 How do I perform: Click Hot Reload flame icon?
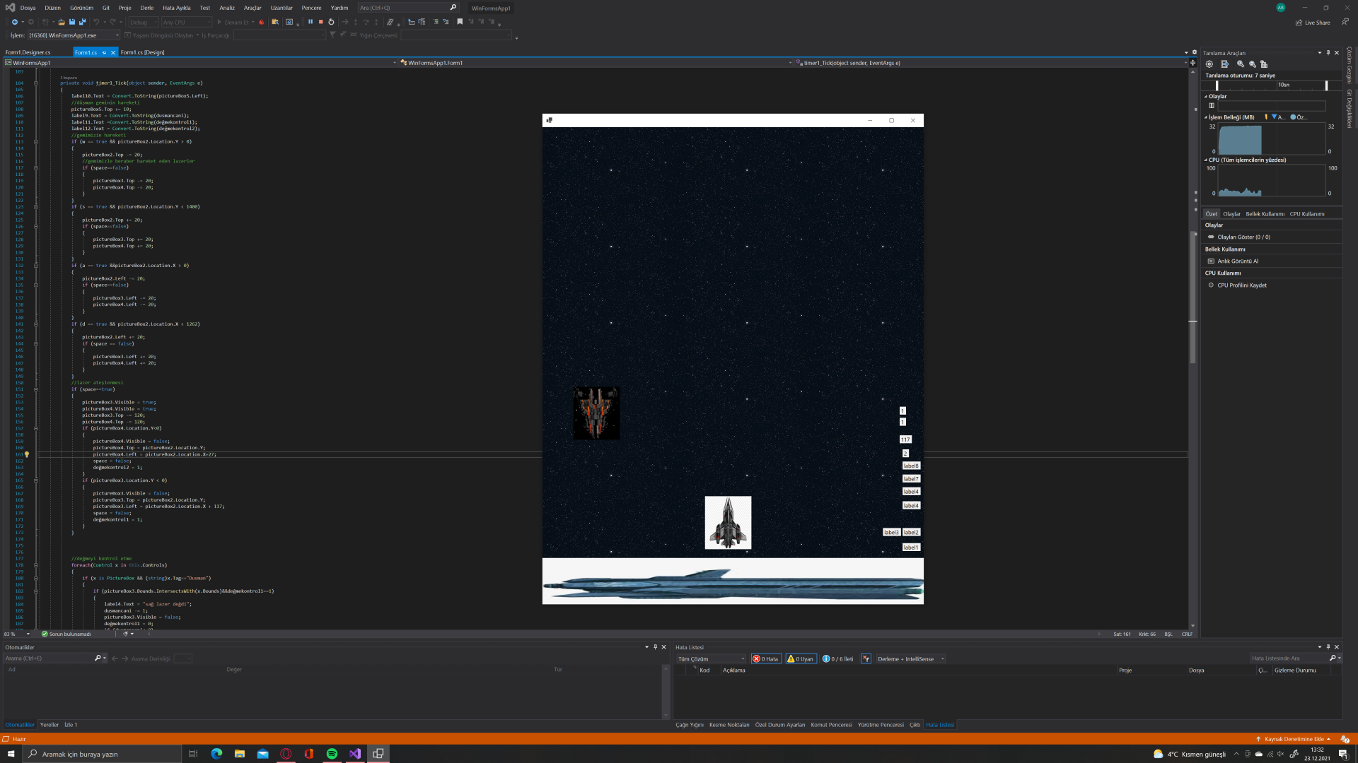point(262,22)
